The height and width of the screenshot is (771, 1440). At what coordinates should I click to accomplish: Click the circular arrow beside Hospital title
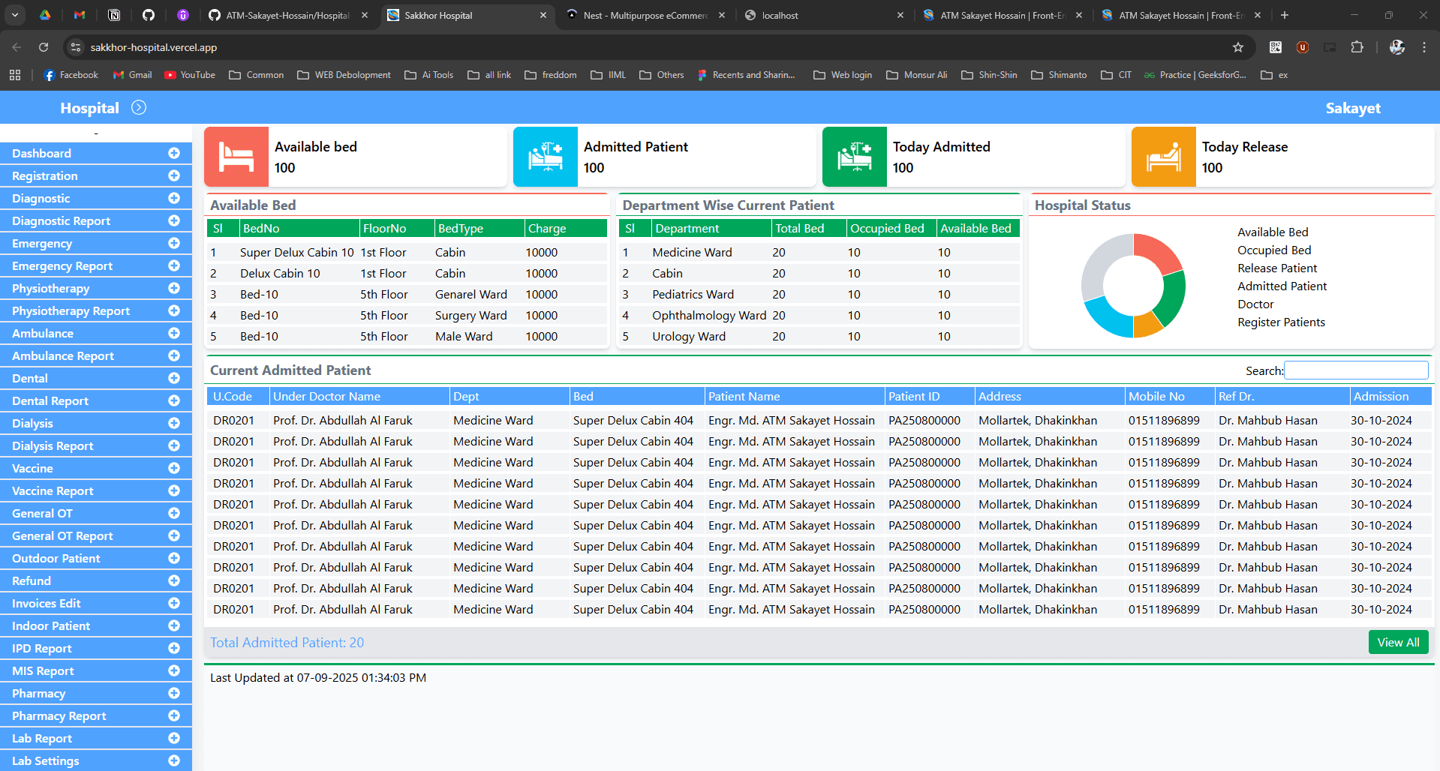(138, 107)
